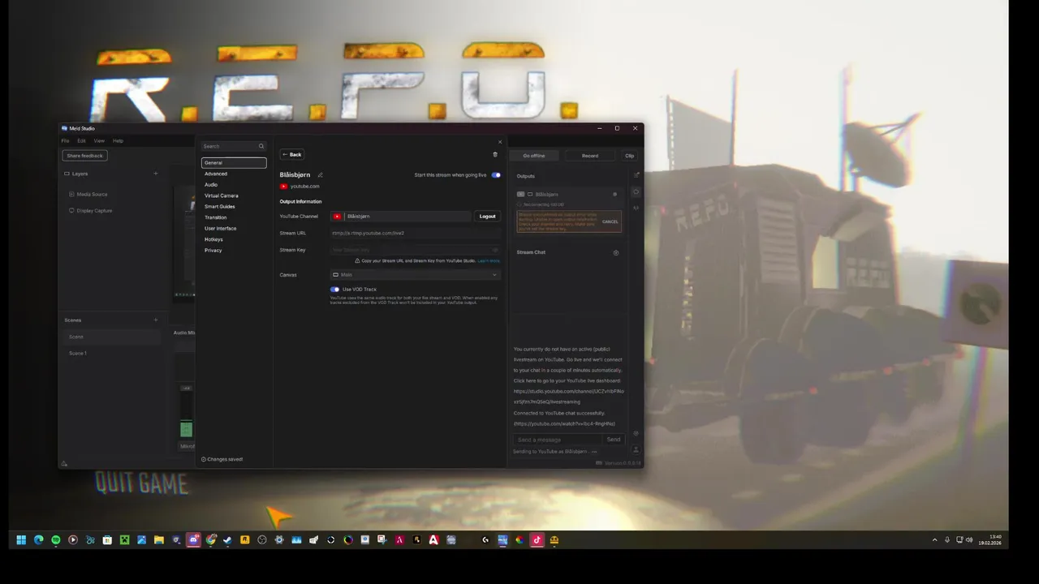Screen dimensions: 1039x584
Task: Click the Logout button
Action: (487, 217)
